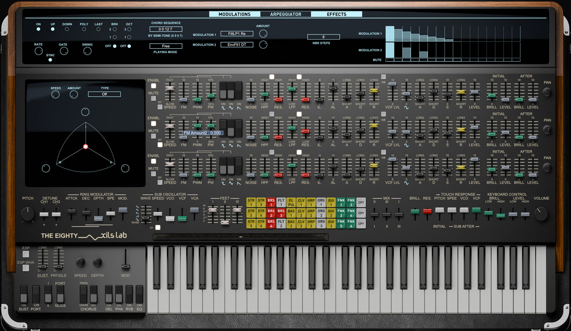Viewport: 571px width, 331px height.
Task: Choose the FNK 6 preset button
Action: coord(351,224)
